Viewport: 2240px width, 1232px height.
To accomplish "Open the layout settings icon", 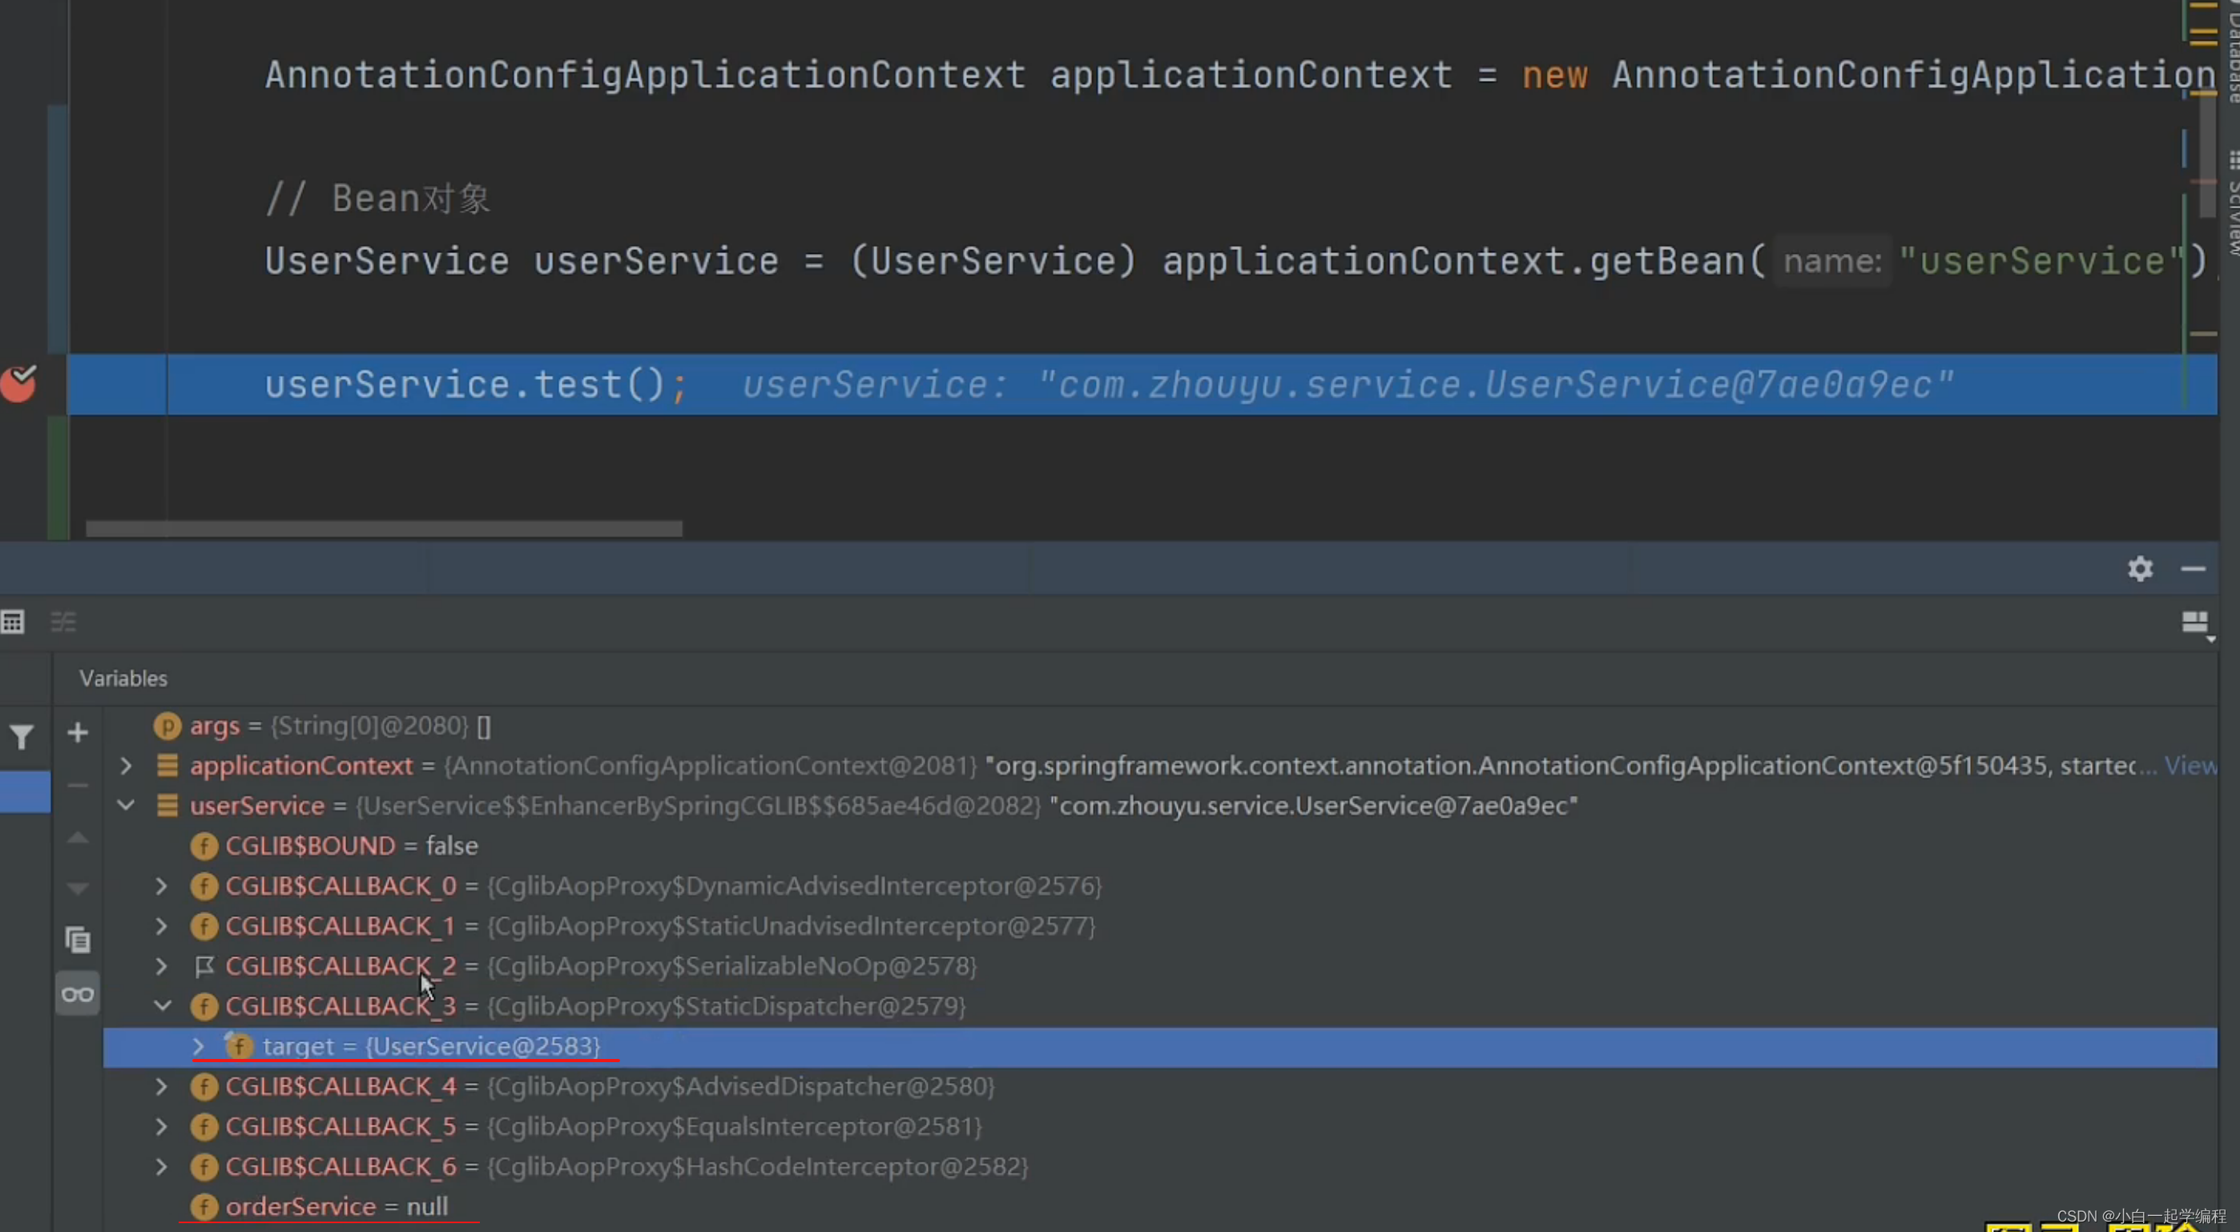I will click(2197, 622).
